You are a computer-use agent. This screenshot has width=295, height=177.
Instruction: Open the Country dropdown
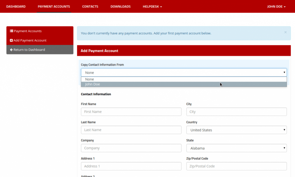[237, 130]
